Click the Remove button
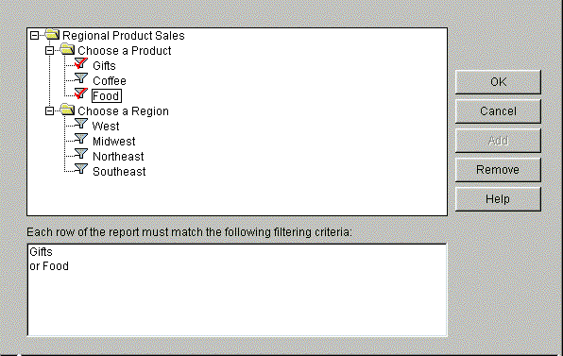Viewport: 563px width, 356px height. 498,169
